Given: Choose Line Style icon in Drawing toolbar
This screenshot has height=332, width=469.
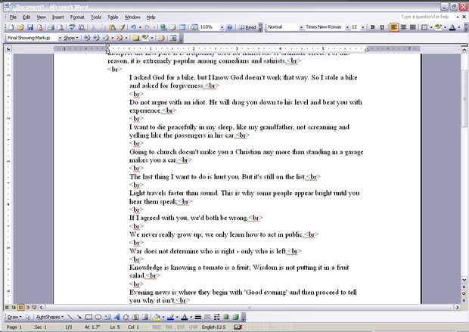Looking at the screenshot, I should click(x=198, y=317).
